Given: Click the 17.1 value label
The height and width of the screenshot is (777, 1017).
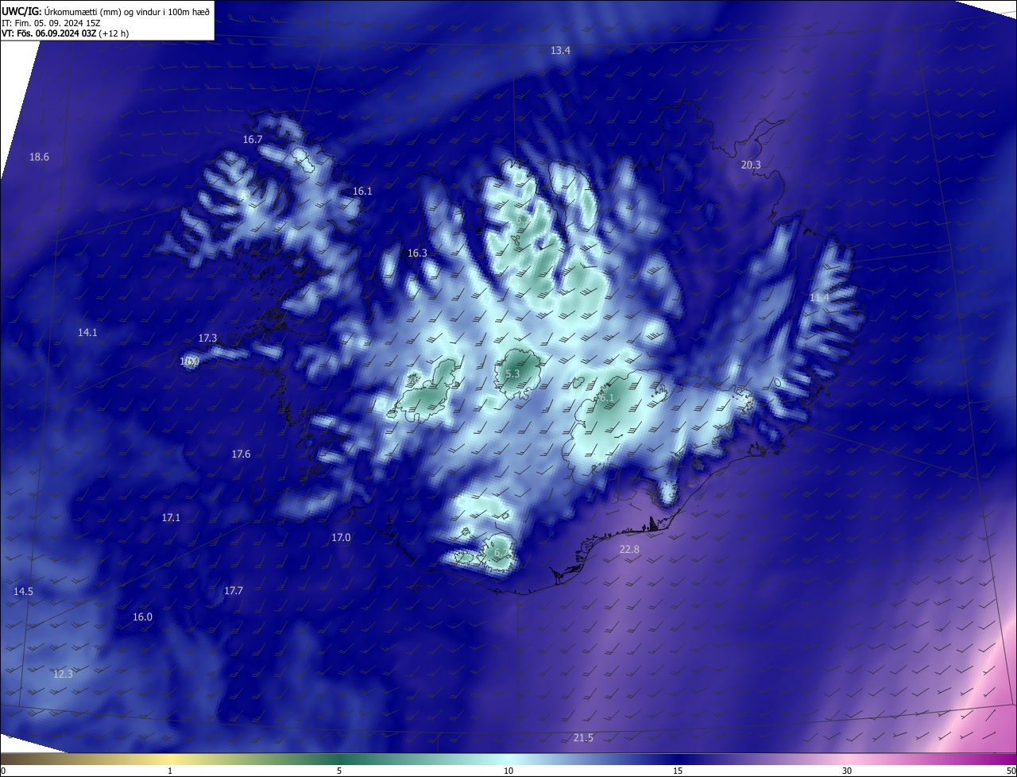Looking at the screenshot, I should point(171,517).
